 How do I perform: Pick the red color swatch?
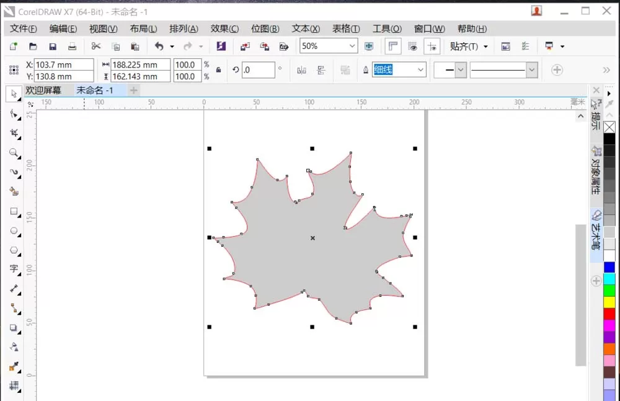pos(609,314)
